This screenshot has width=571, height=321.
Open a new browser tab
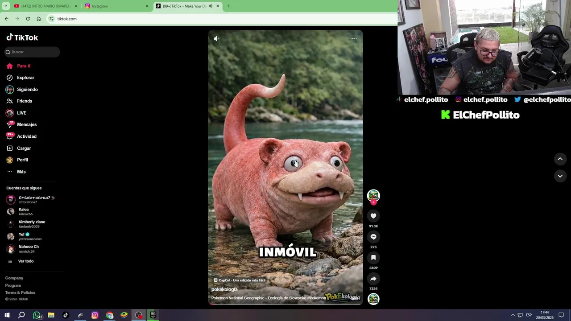228,6
